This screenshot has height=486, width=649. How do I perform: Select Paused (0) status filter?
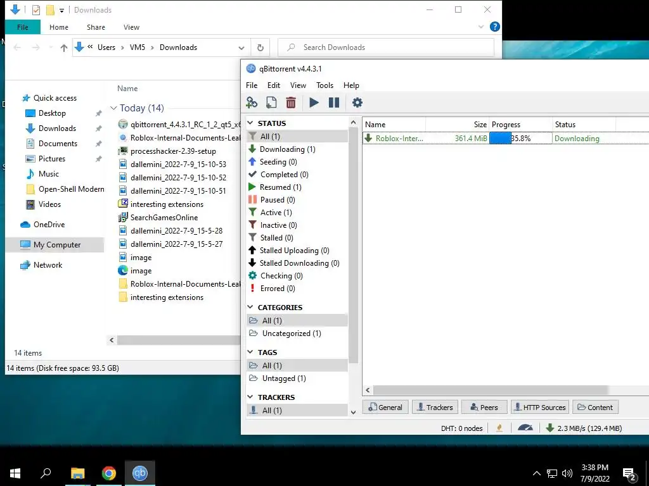[x=297, y=200]
